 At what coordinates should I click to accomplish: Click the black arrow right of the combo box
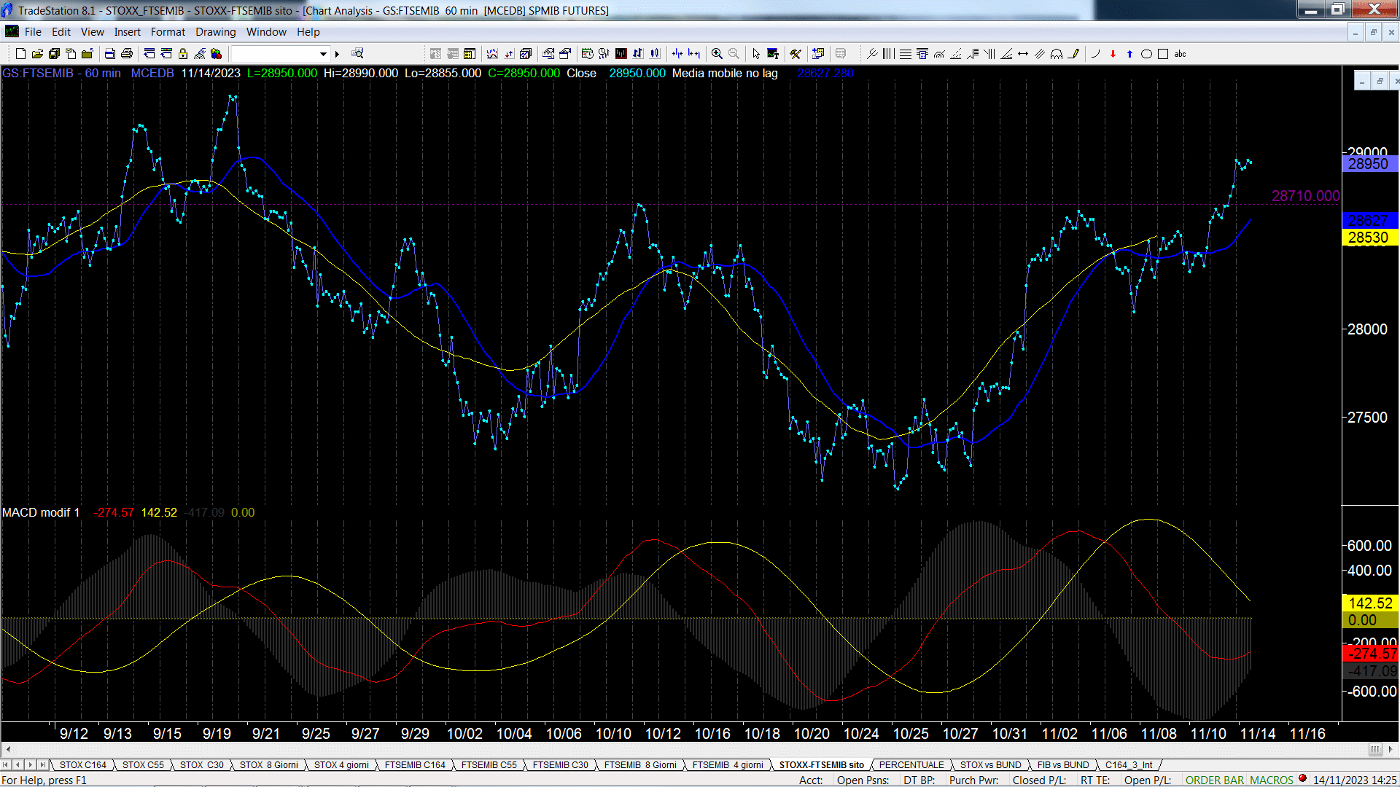coord(337,54)
